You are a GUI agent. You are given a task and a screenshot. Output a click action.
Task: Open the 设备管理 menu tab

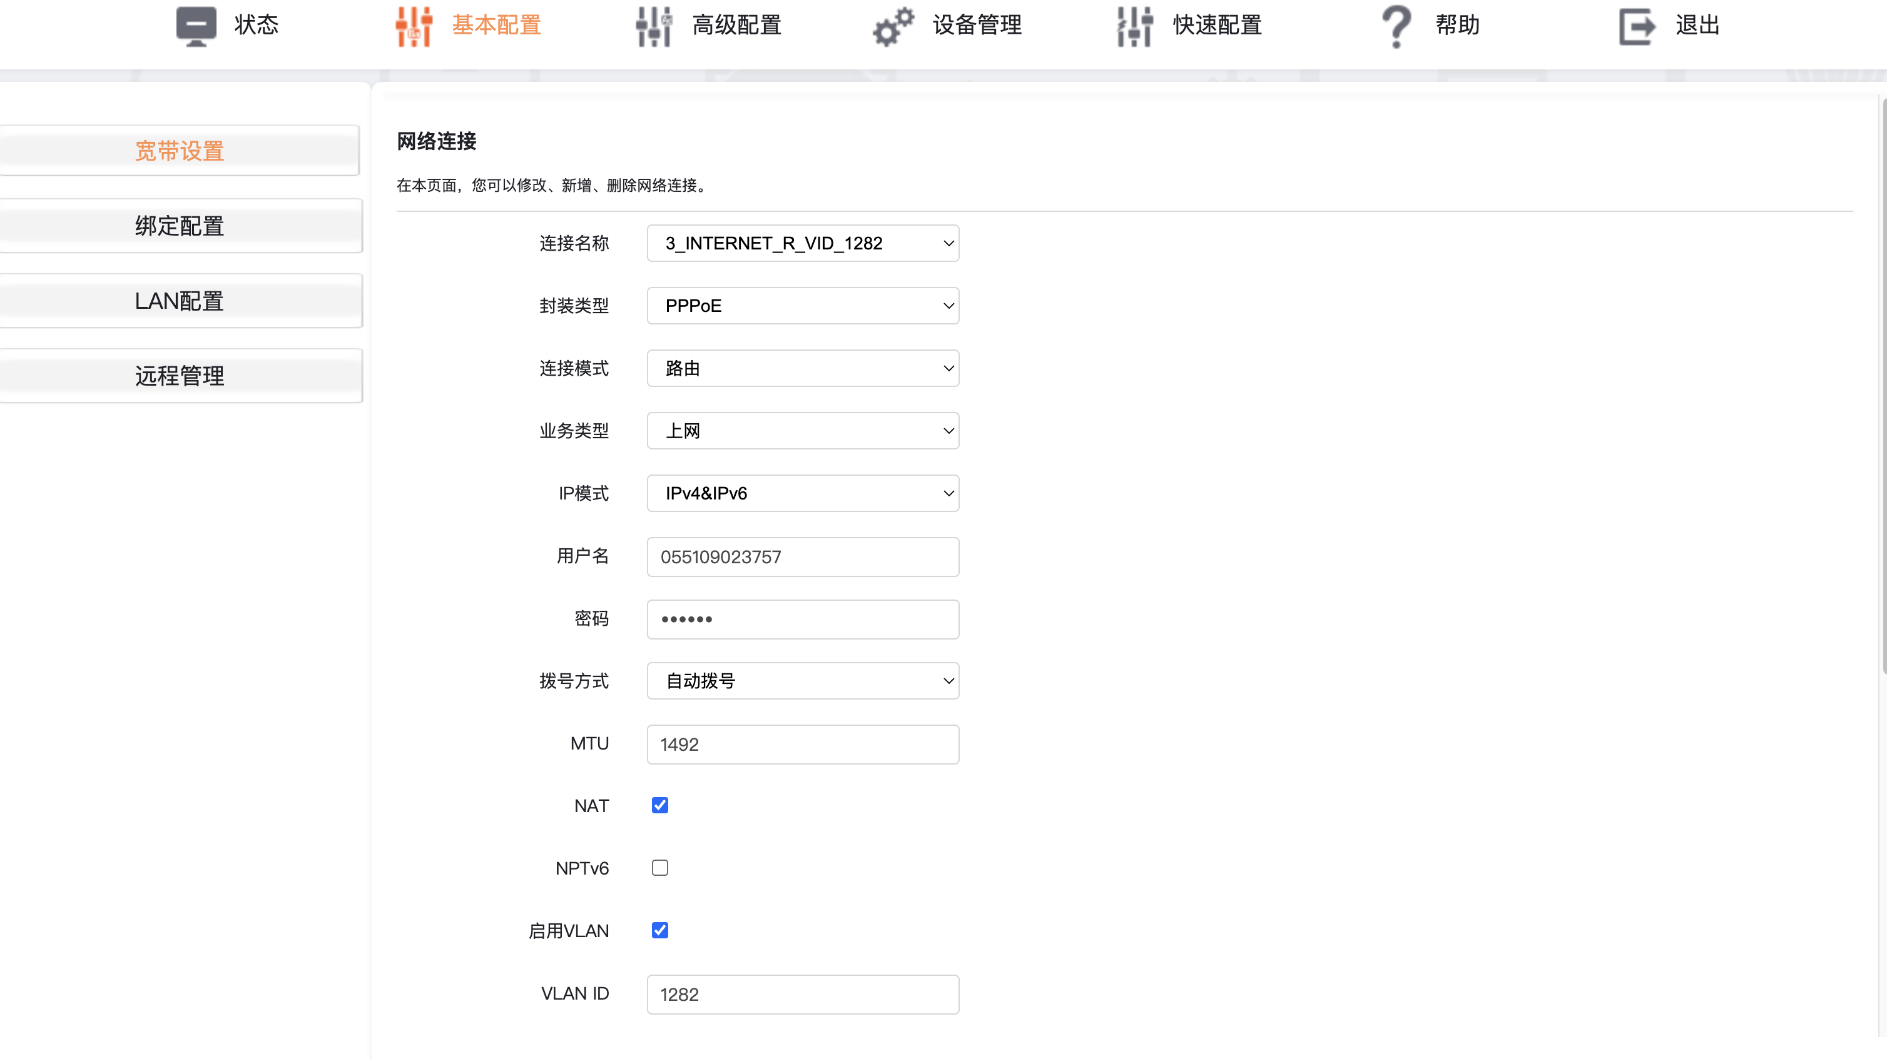click(x=977, y=25)
